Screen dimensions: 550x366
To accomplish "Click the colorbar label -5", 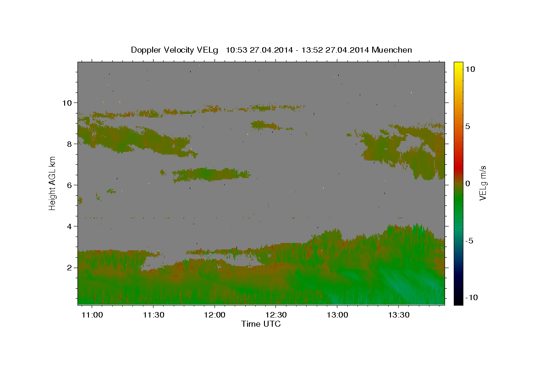I will pos(469,241).
